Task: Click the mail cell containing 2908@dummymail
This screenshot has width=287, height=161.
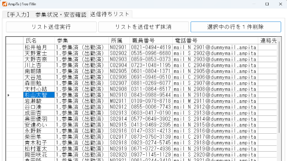Action: point(215,89)
